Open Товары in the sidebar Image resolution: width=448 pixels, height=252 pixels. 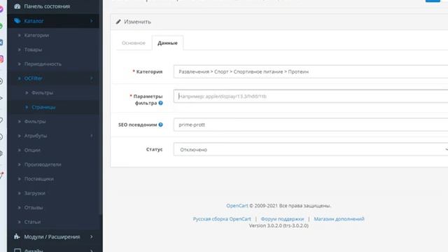pos(33,50)
